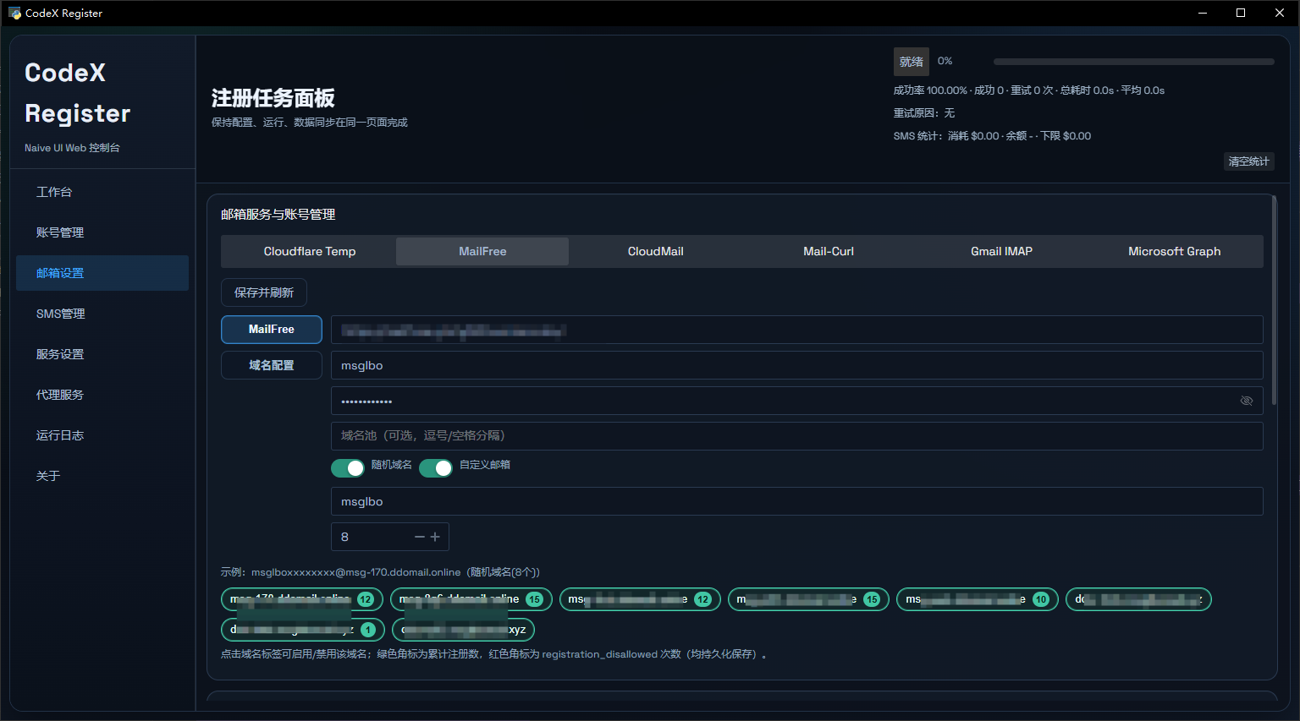
Task: Navigate to 代理服务 in the sidebar
Action: coord(102,395)
